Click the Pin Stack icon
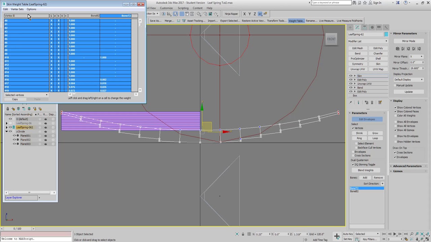The image size is (431, 242). (350, 103)
